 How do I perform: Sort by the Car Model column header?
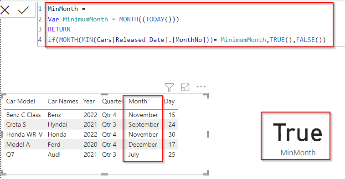(21, 102)
